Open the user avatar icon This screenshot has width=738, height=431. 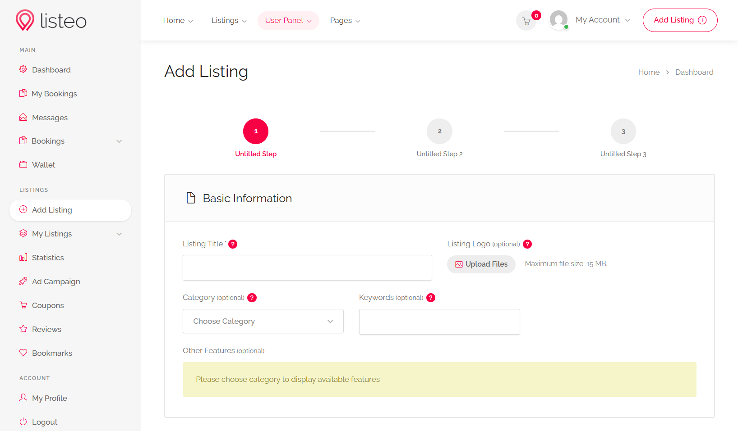(558, 20)
